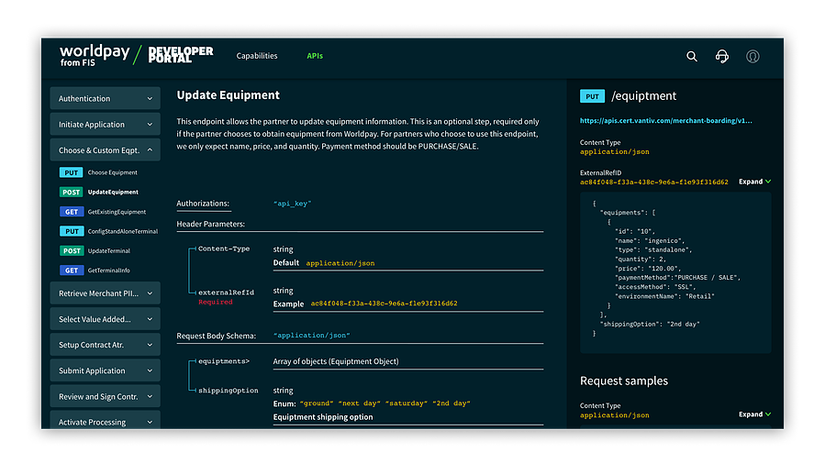Click the red Required label

point(215,303)
